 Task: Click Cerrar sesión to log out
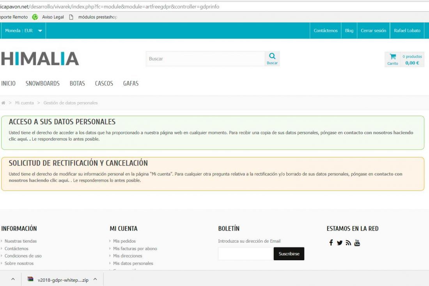(x=374, y=31)
